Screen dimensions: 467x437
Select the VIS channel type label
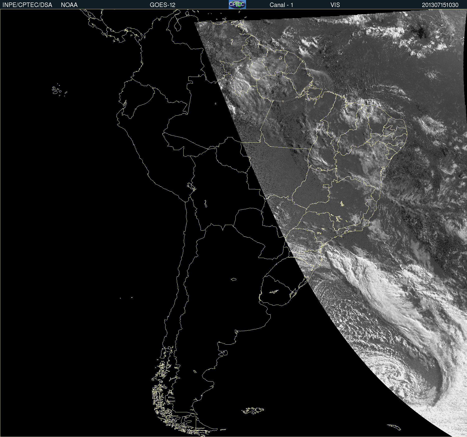[x=335, y=5]
